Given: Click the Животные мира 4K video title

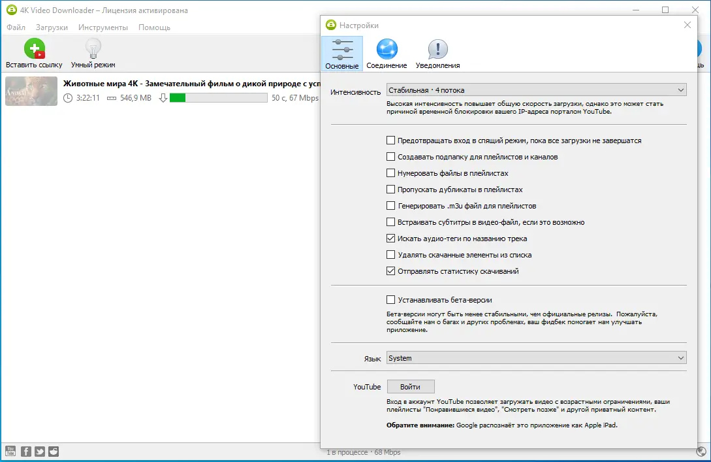Looking at the screenshot, I should tap(191, 84).
